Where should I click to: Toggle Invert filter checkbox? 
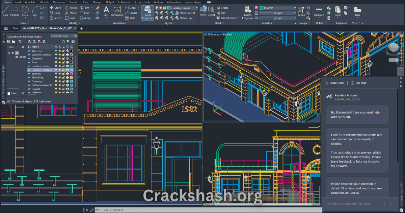pos(9,93)
